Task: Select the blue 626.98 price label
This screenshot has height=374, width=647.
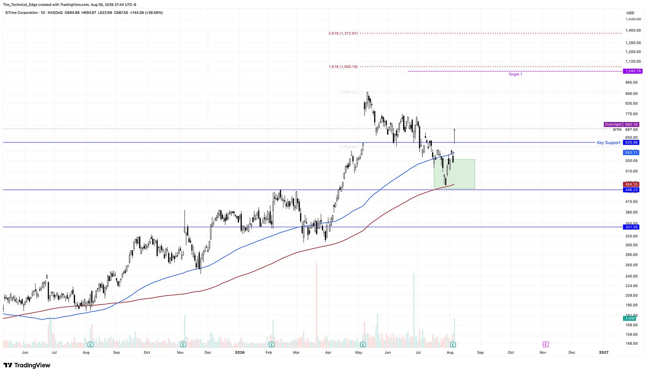Action: click(x=631, y=142)
